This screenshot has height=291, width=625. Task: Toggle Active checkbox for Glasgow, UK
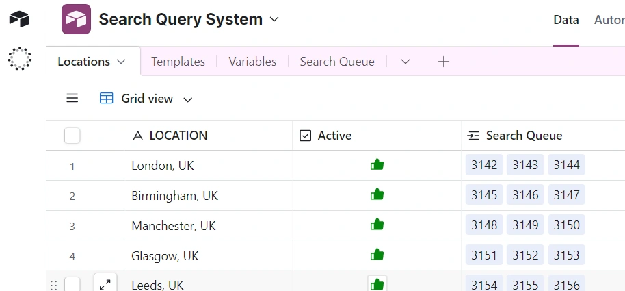377,255
